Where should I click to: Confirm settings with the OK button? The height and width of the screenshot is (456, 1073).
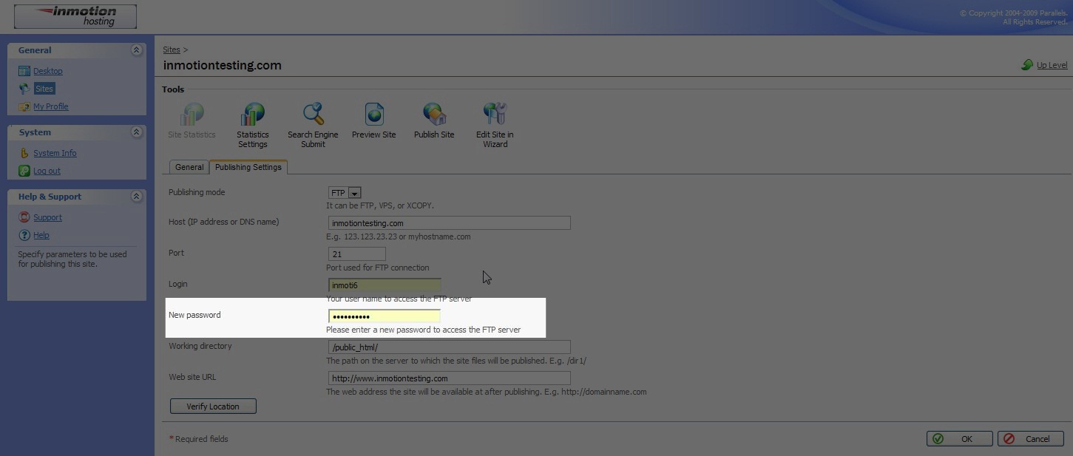pyautogui.click(x=959, y=439)
